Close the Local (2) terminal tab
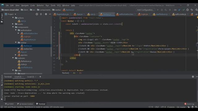Viewport: 198px width, 111px height. pyautogui.click(x=23, y=77)
